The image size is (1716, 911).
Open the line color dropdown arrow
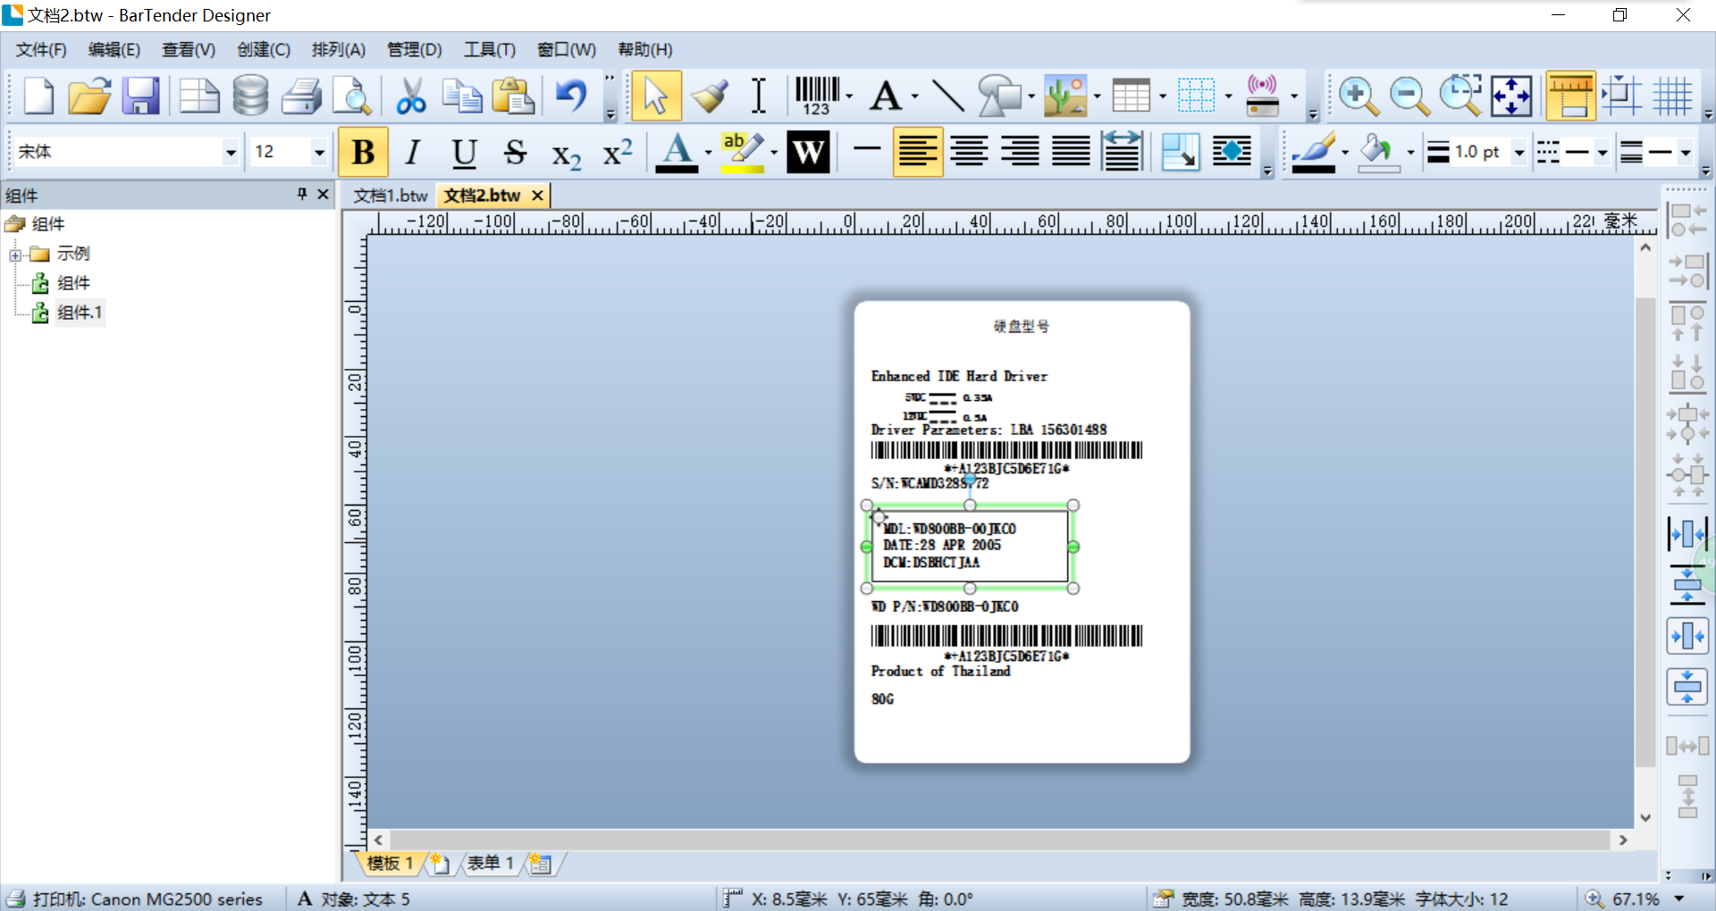tap(1344, 153)
